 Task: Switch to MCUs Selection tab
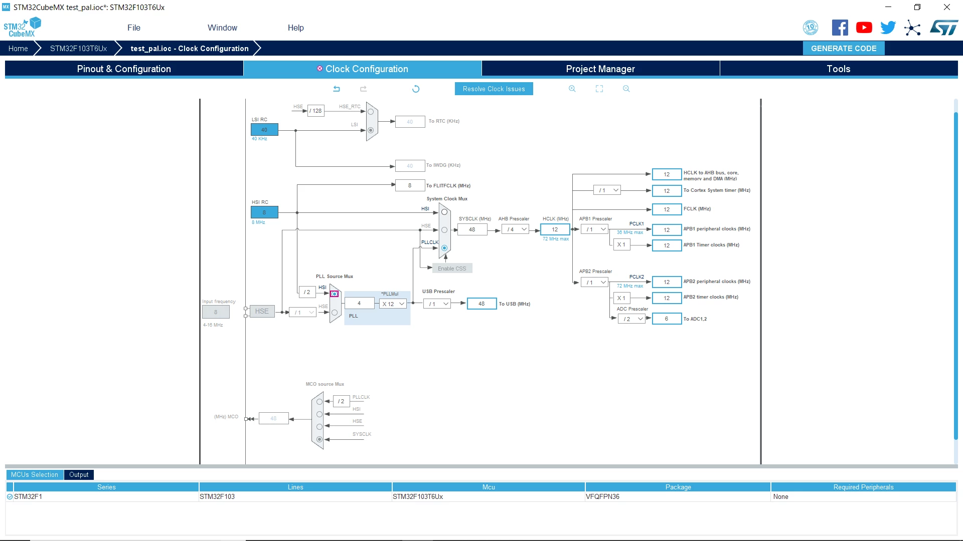35,474
